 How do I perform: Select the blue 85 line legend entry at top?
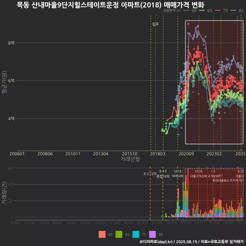point(237,11)
